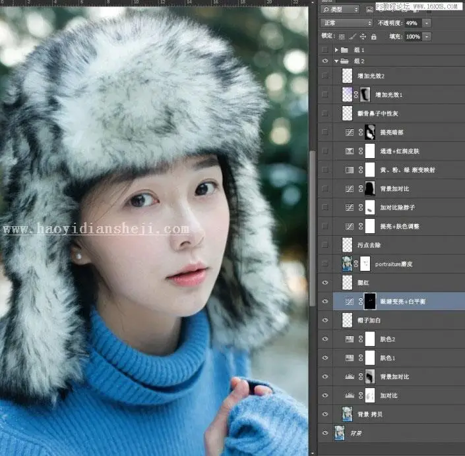Viewport: 465px width, 456px height.
Task: Click mask link icon of 肤色2
Action: click(361, 339)
